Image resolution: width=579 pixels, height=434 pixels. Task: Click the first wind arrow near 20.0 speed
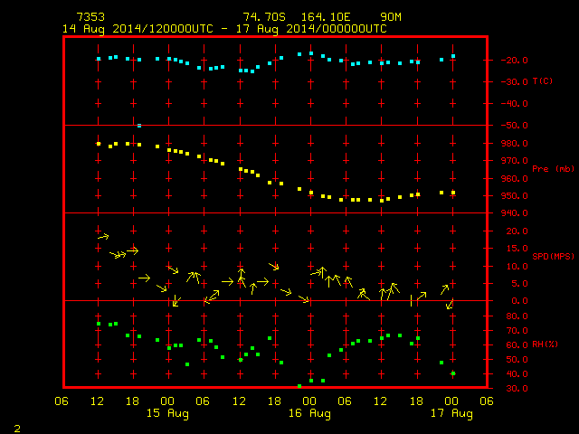(103, 237)
